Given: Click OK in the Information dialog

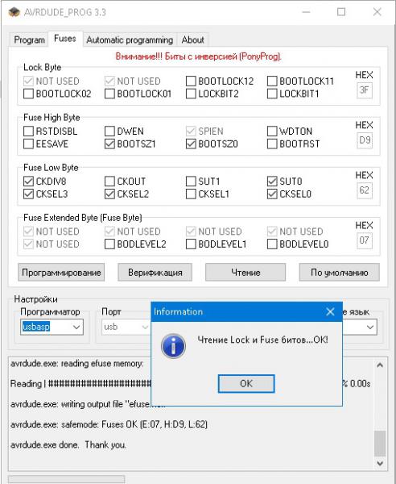Looking at the screenshot, I should (x=246, y=384).
